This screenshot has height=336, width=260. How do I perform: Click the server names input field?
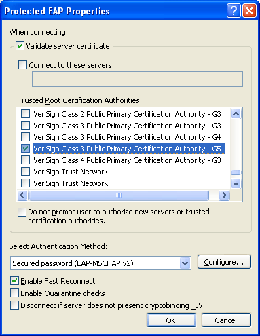pos(137,79)
